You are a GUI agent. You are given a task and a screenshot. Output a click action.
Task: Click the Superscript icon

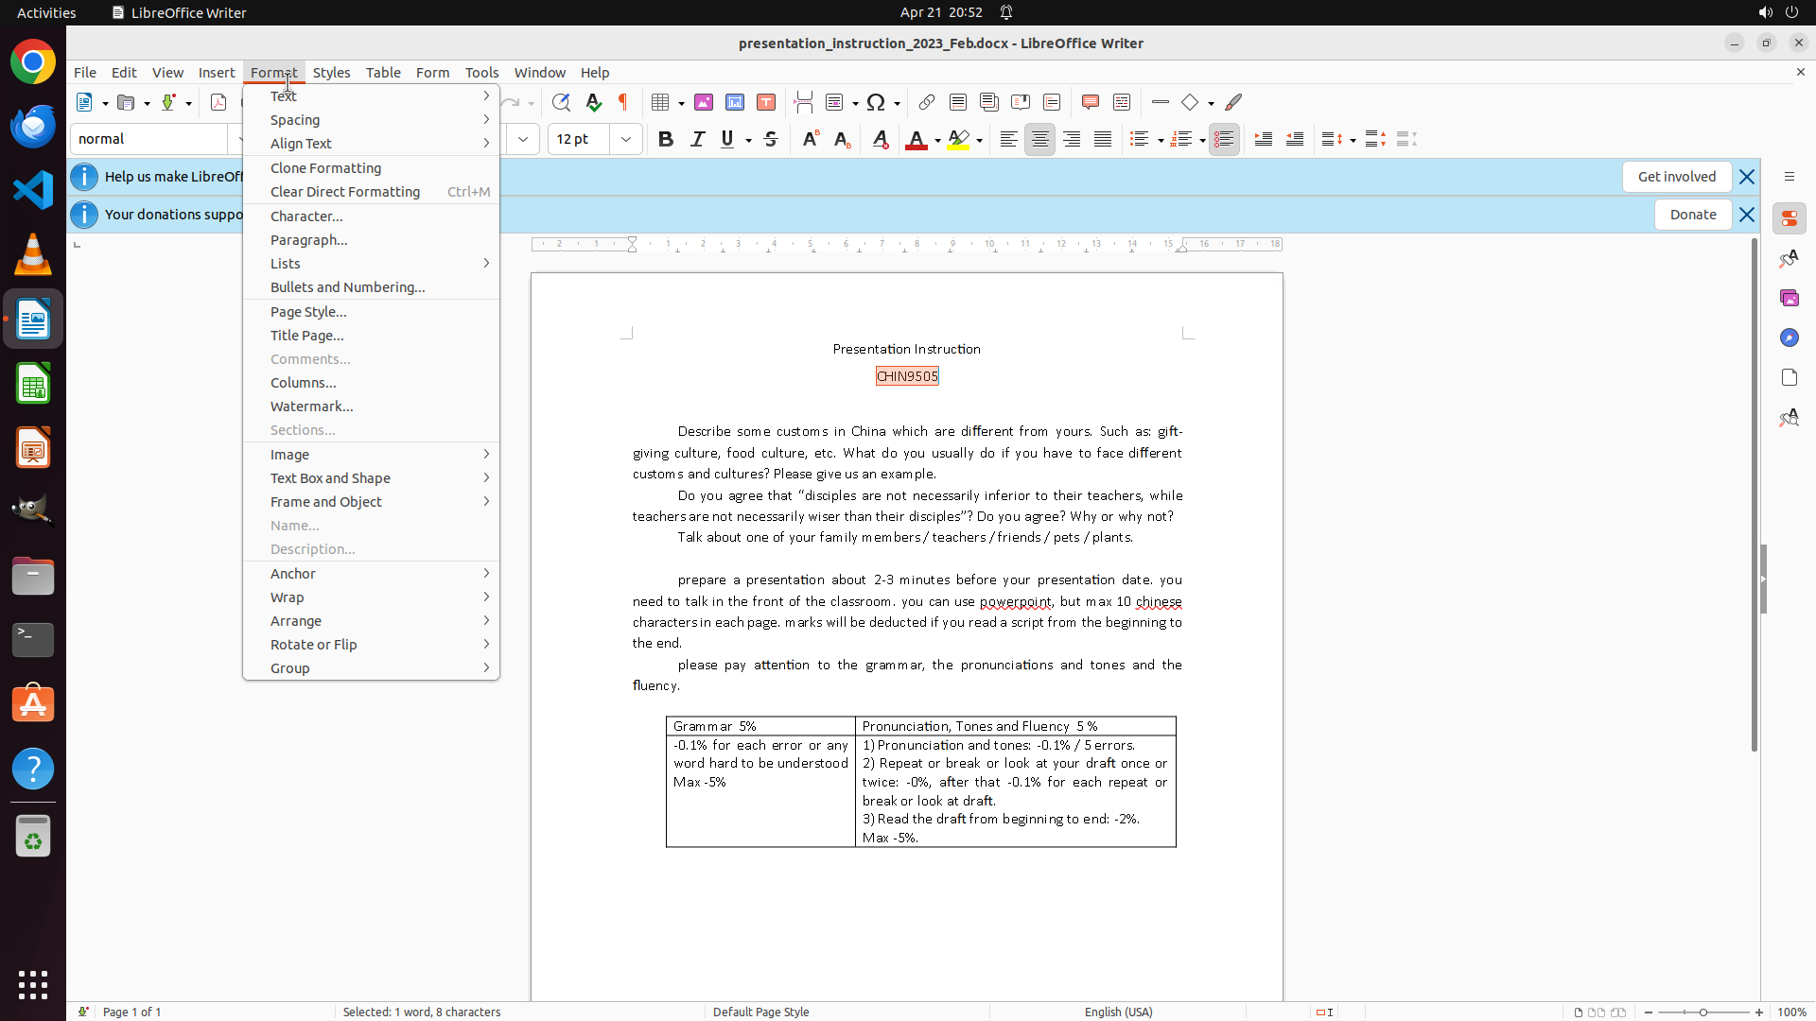tap(811, 139)
